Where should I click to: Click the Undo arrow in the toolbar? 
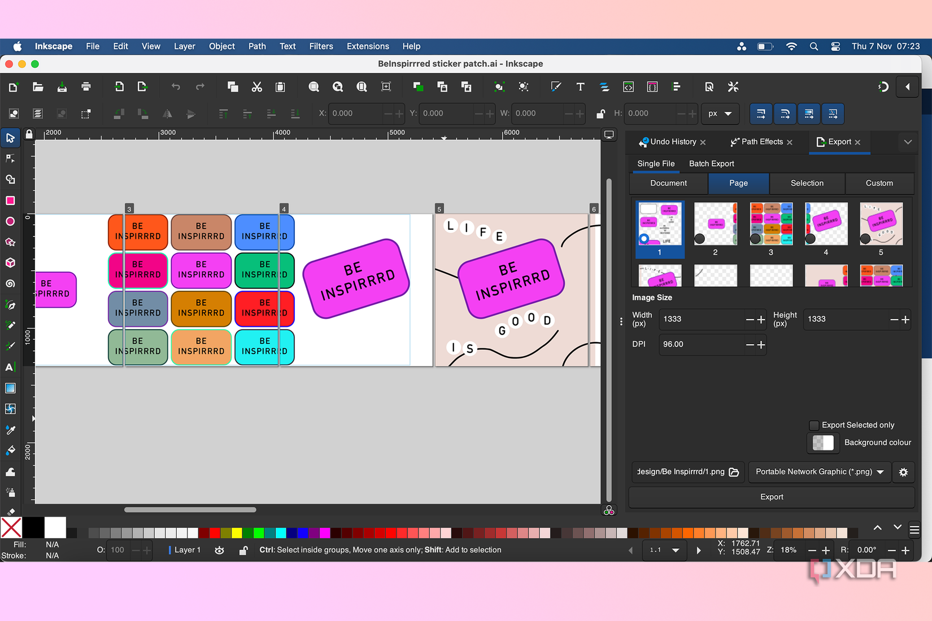pyautogui.click(x=175, y=87)
